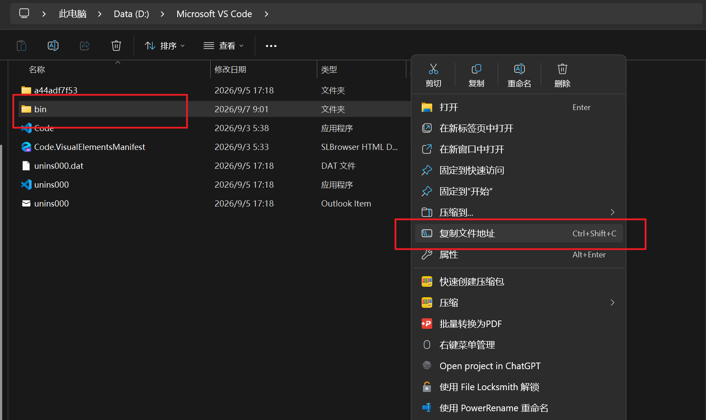Screen dimensions: 706x420
Task: Click the bin folder icon
Action: [26, 109]
